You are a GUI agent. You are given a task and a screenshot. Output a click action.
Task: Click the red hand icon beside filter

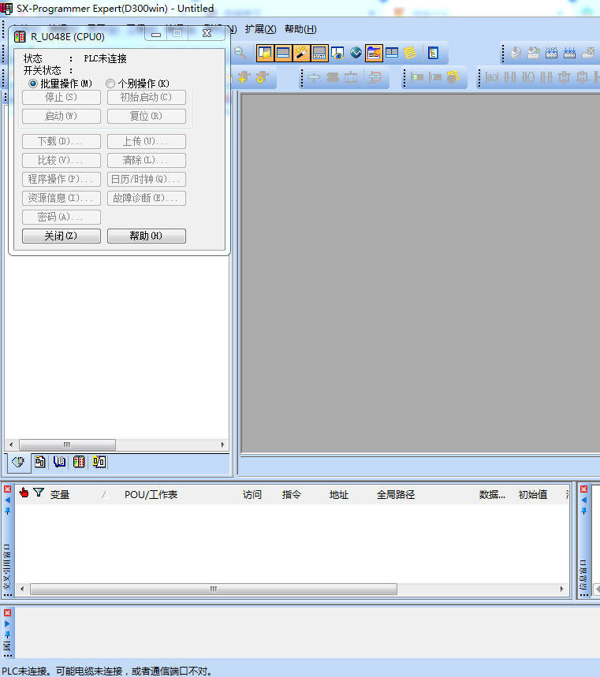24,493
